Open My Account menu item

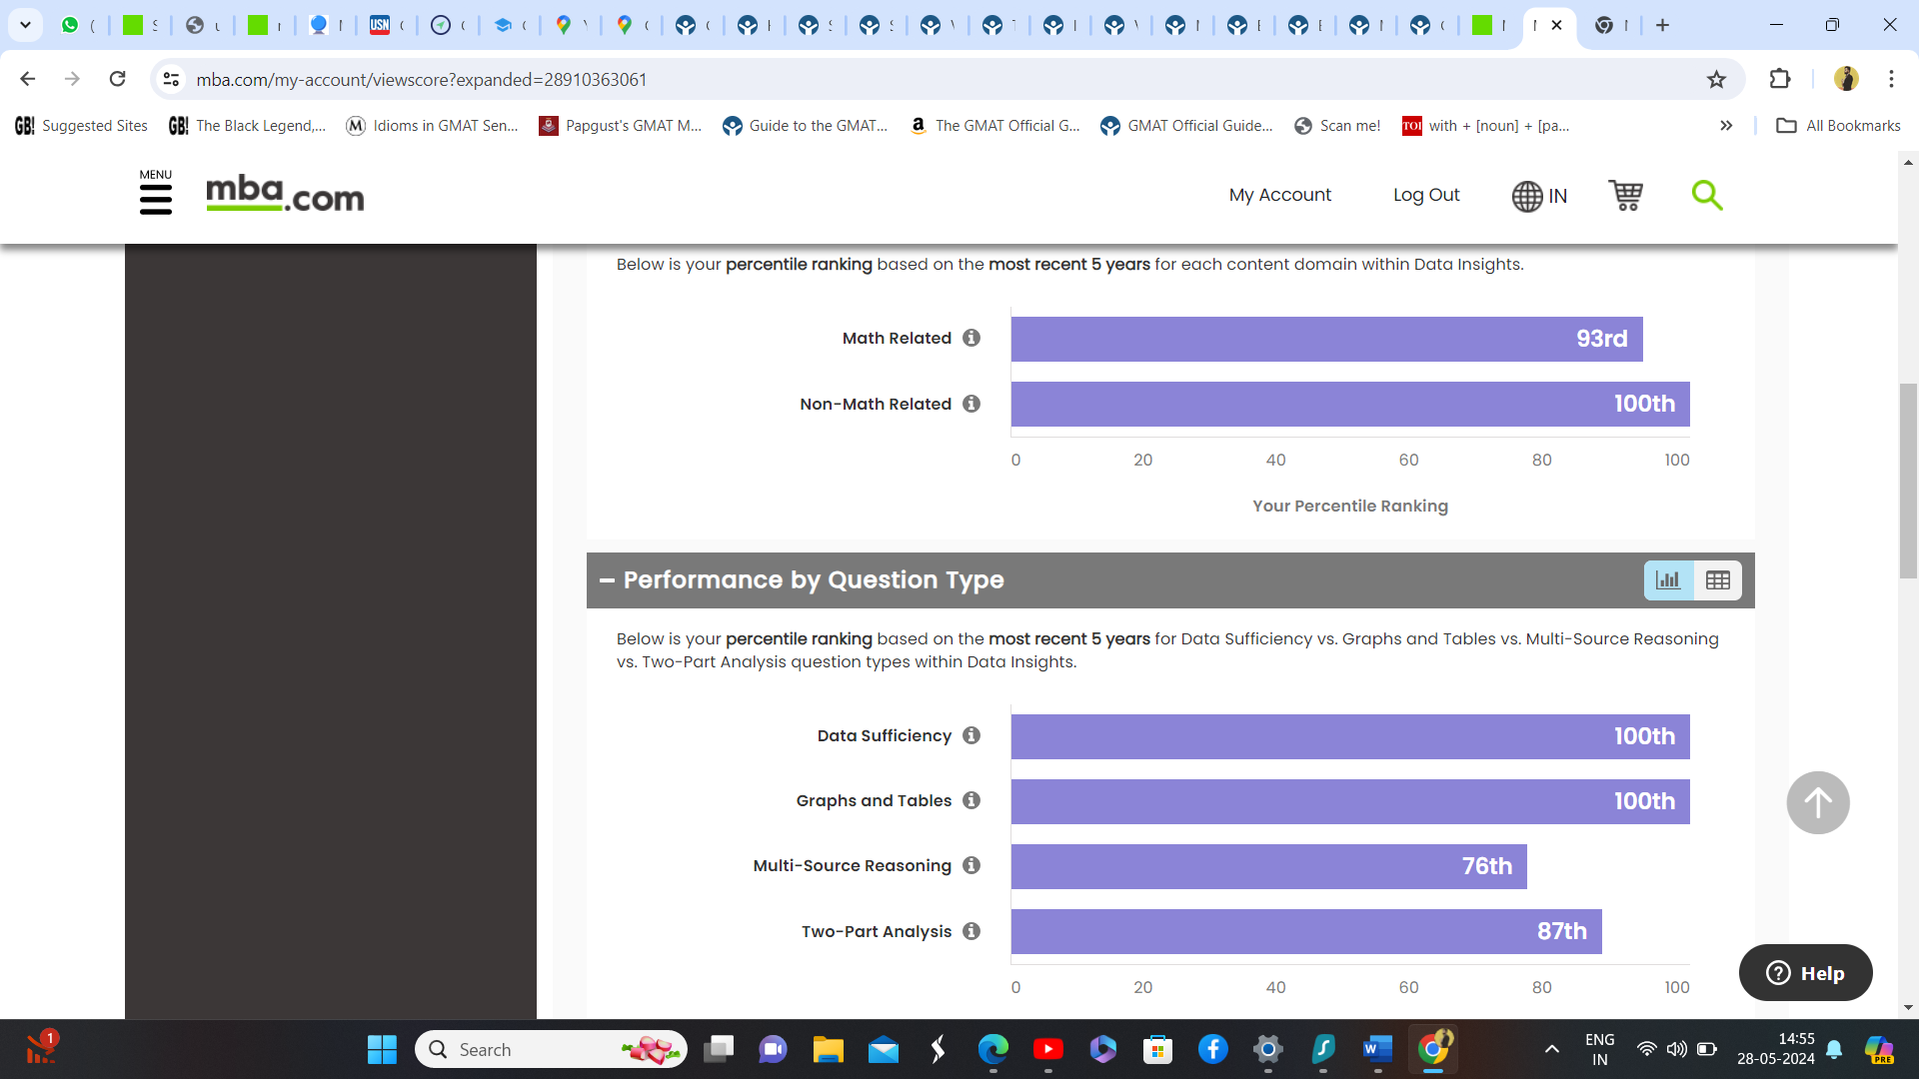(1279, 195)
